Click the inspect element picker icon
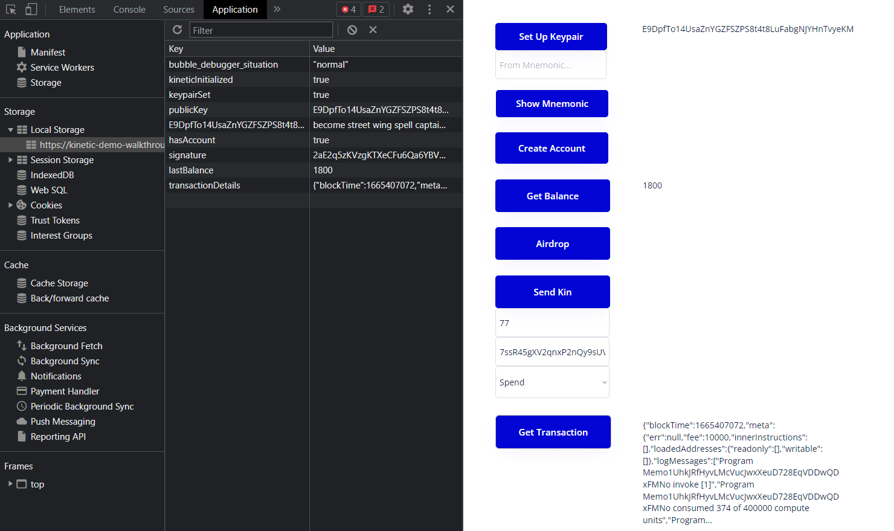 (x=11, y=9)
